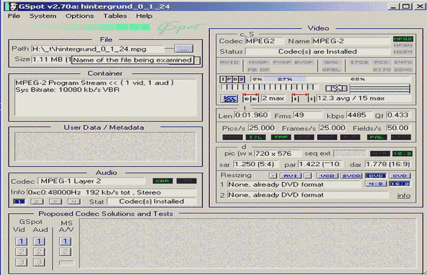
Task: Click the resizing info link
Action: point(403,196)
